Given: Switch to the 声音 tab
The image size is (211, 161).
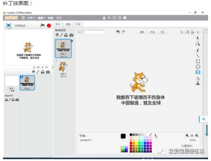Looking at the screenshot, I should [78, 24].
